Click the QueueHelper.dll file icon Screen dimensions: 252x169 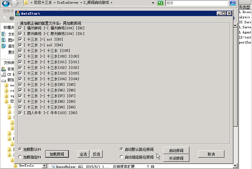point(53,166)
